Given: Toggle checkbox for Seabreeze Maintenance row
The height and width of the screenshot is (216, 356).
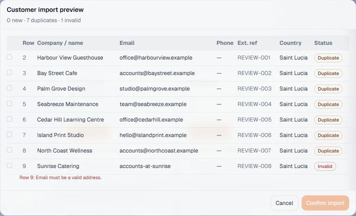Looking at the screenshot, I should tap(9, 103).
